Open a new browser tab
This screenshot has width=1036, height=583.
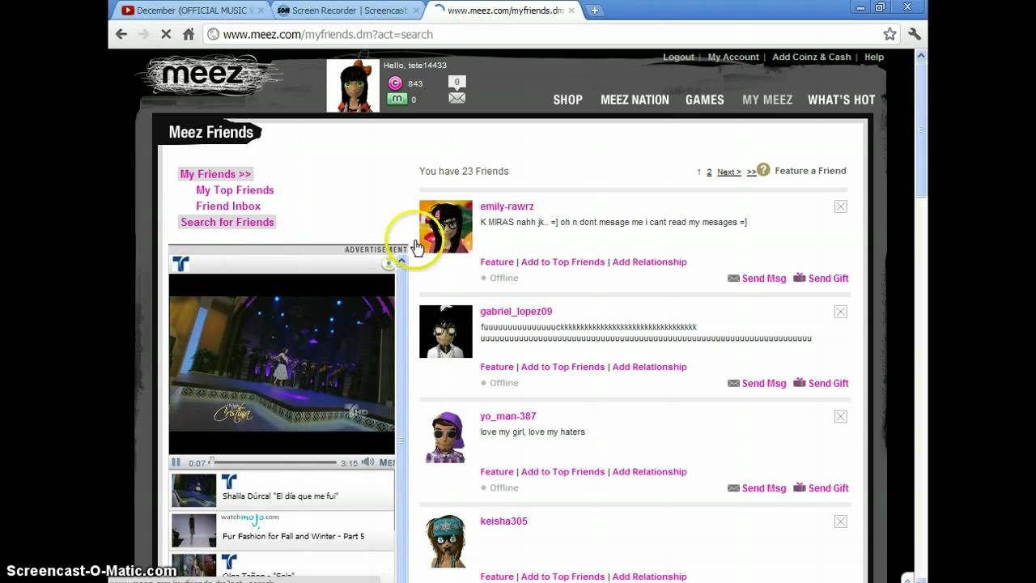coord(595,11)
